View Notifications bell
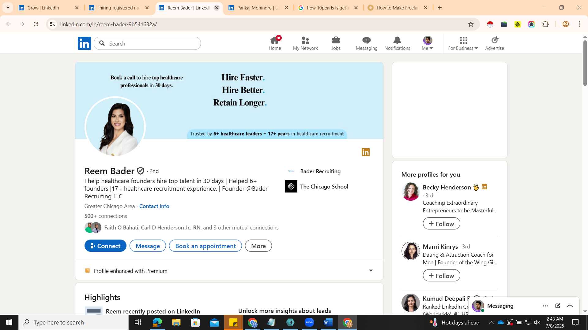The width and height of the screenshot is (588, 330). tap(397, 43)
